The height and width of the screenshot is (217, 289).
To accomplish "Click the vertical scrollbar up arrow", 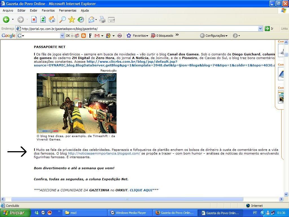I will click(x=286, y=42).
